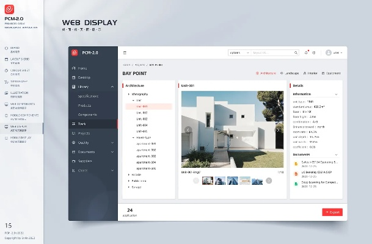Image resolution: width=372 pixels, height=244 pixels.
Task: Expand the Quality sidebar menu
Action: coord(112,142)
